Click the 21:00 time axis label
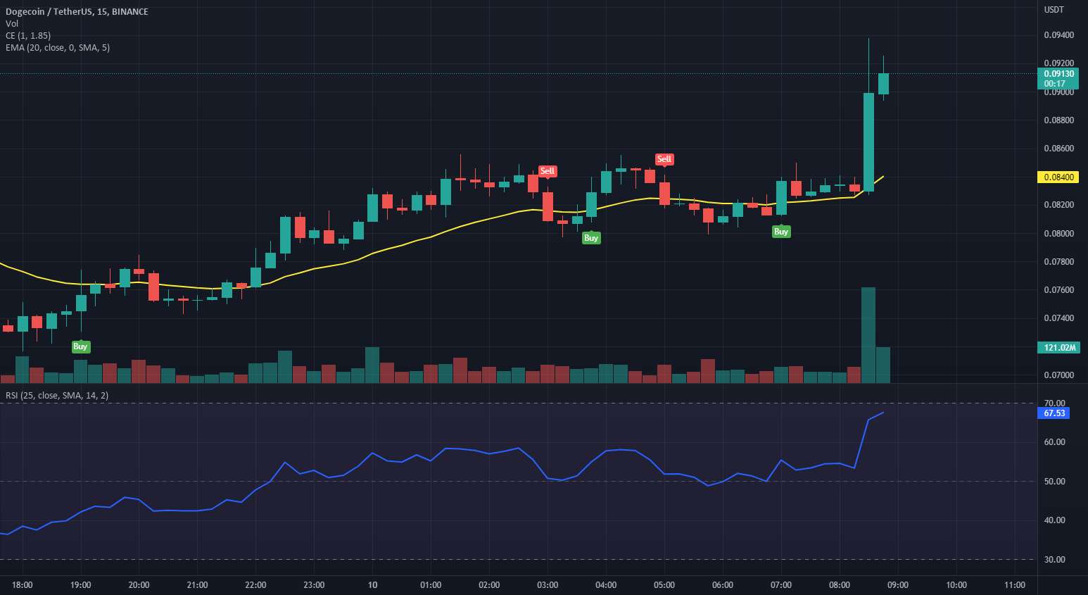This screenshot has height=595, width=1088. [x=198, y=585]
